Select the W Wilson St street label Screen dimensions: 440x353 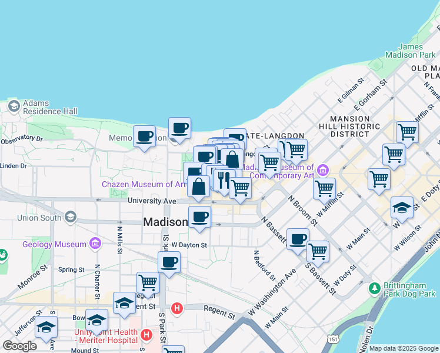408,238
